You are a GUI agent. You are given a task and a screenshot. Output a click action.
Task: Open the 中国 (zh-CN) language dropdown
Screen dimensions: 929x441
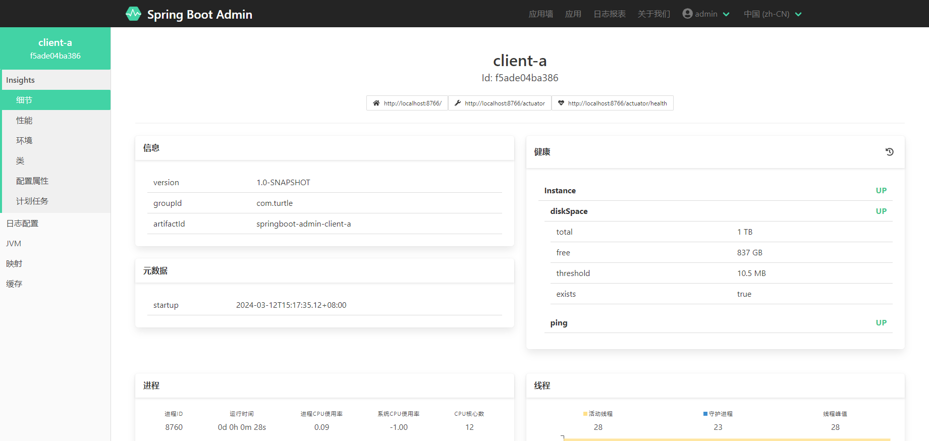pyautogui.click(x=773, y=14)
